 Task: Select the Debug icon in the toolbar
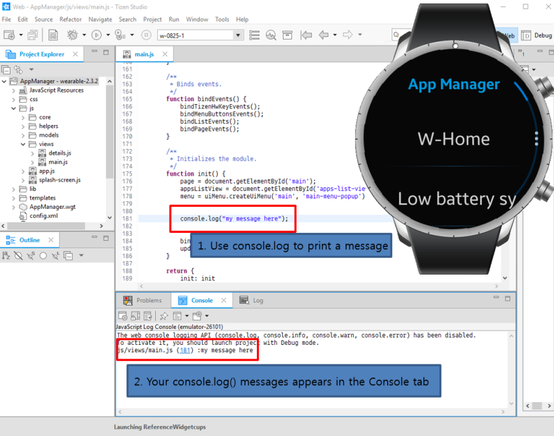tap(70, 35)
